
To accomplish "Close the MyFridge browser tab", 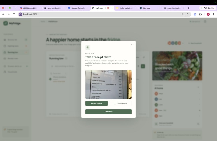I will [x=111, y=8].
